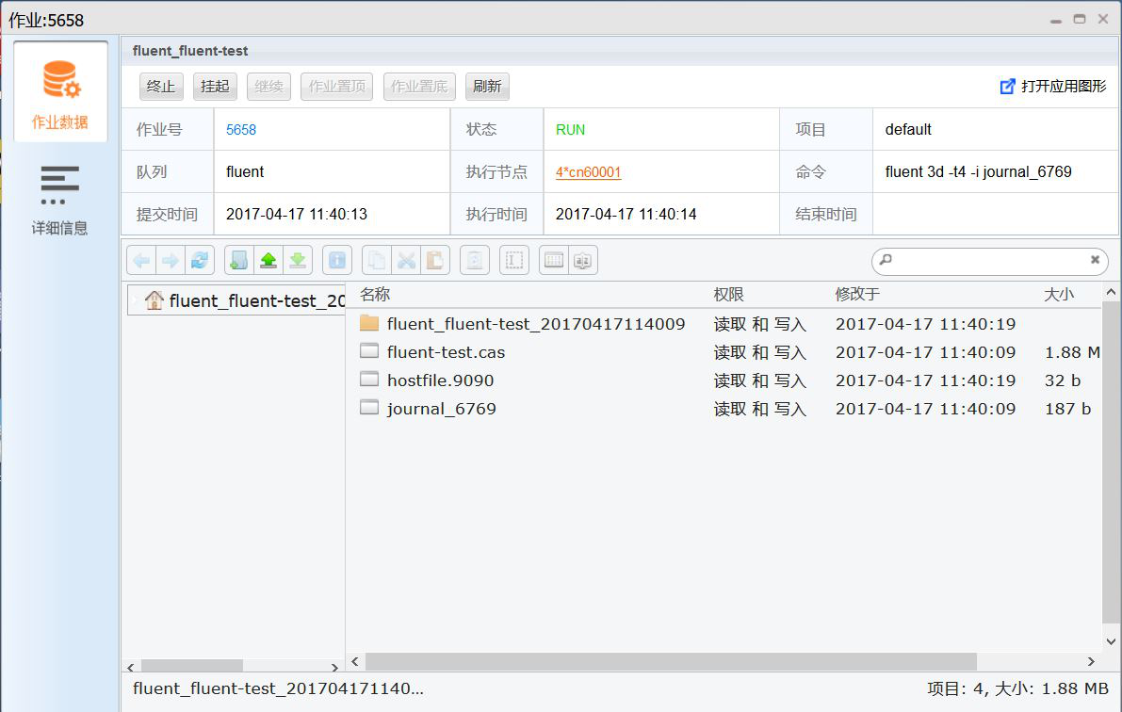Select the fluent-test.cas file name
Viewport: 1122px width, 712px height.
tap(446, 352)
